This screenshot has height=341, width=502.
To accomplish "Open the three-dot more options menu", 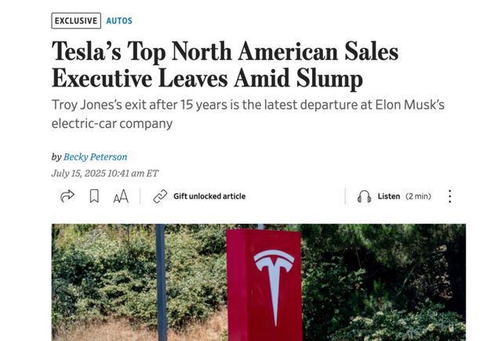I will point(449,196).
